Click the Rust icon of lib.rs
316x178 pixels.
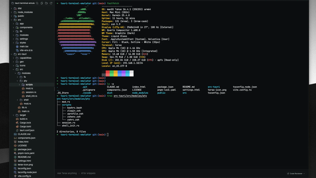click(x=19, y=107)
